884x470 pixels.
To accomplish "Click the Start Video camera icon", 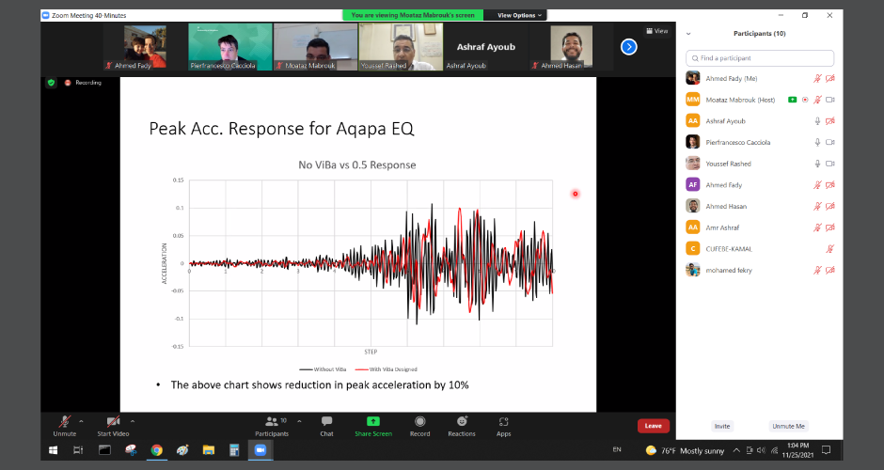I will [x=113, y=421].
